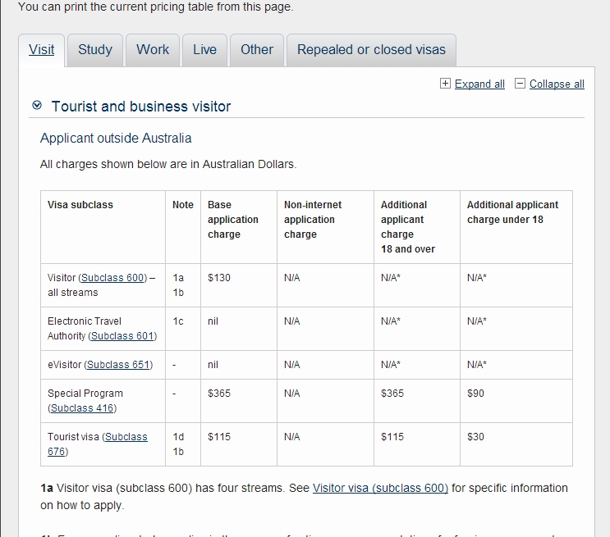
Task: Collapse the Tourist and business visitor section
Action: 36,106
